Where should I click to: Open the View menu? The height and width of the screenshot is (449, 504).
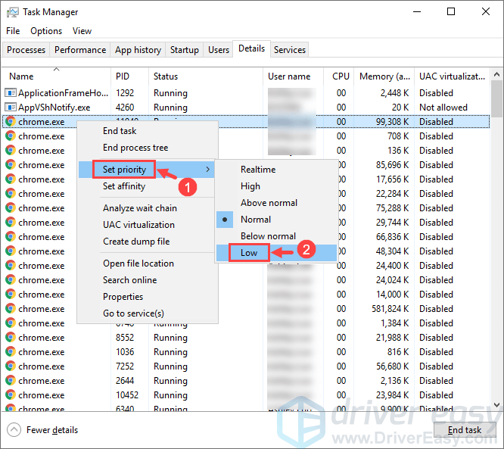pos(82,31)
